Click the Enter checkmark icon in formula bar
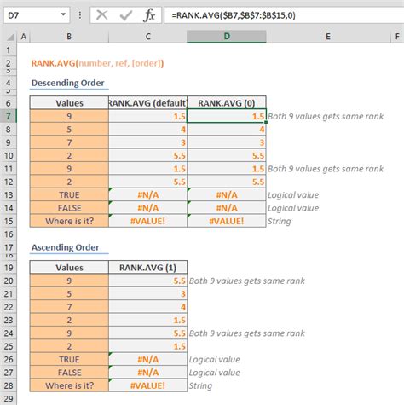The image size is (404, 405). (x=126, y=15)
